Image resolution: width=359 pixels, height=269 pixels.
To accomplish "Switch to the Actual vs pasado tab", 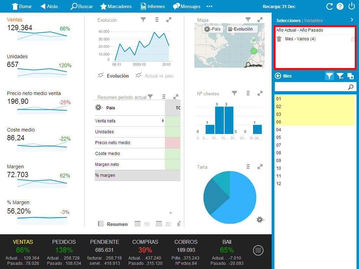I will (154, 76).
